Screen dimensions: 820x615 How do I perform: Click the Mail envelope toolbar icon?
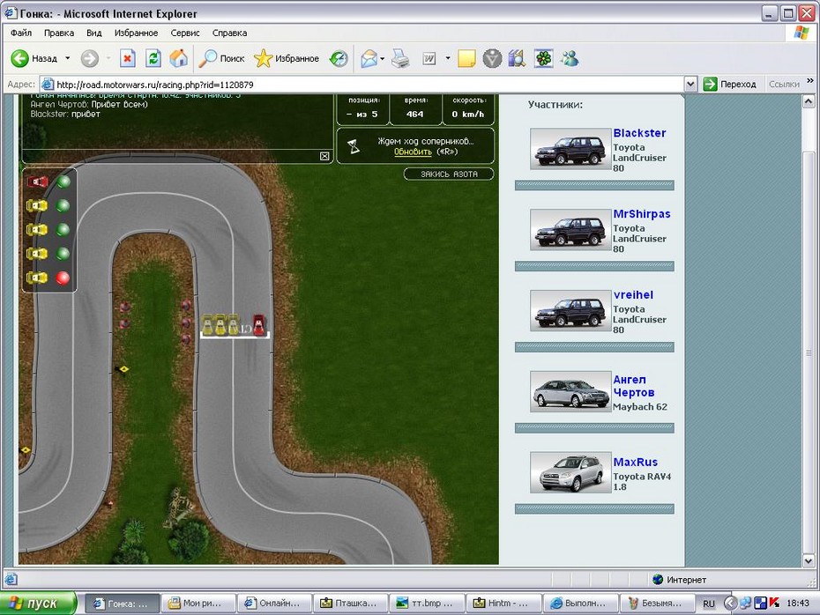coord(369,58)
